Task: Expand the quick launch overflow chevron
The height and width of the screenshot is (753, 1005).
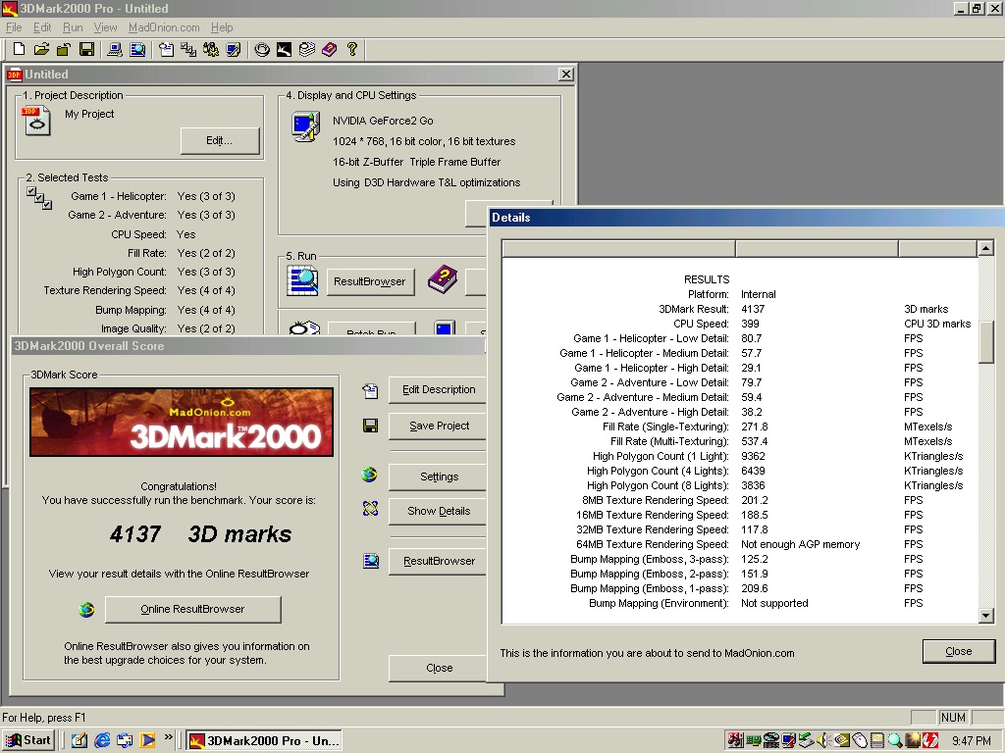Action: coord(169,737)
